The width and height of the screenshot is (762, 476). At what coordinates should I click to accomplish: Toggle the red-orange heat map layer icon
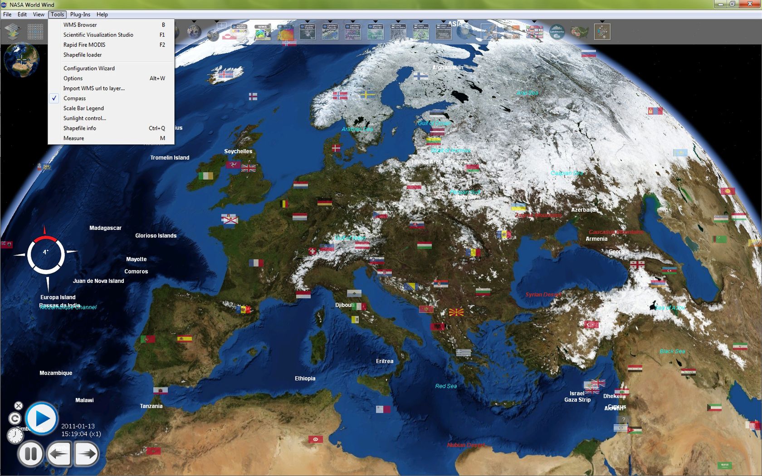click(285, 32)
